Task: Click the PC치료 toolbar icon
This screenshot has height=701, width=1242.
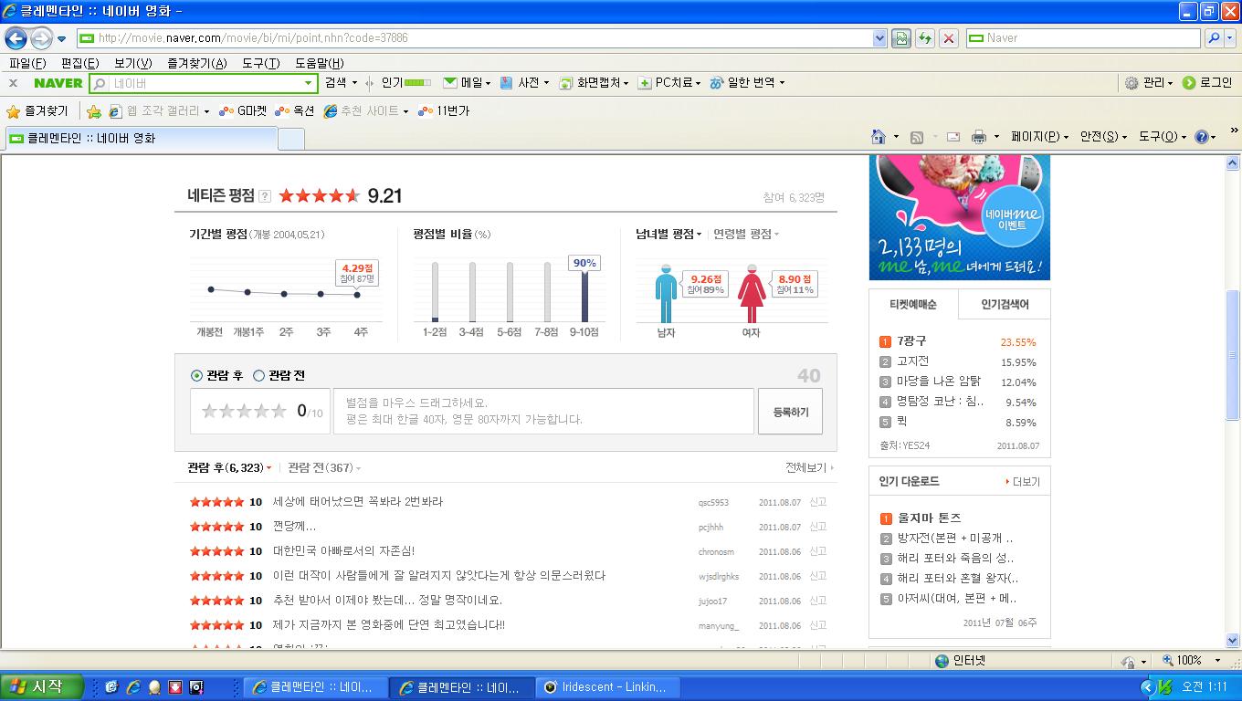Action: click(x=645, y=82)
